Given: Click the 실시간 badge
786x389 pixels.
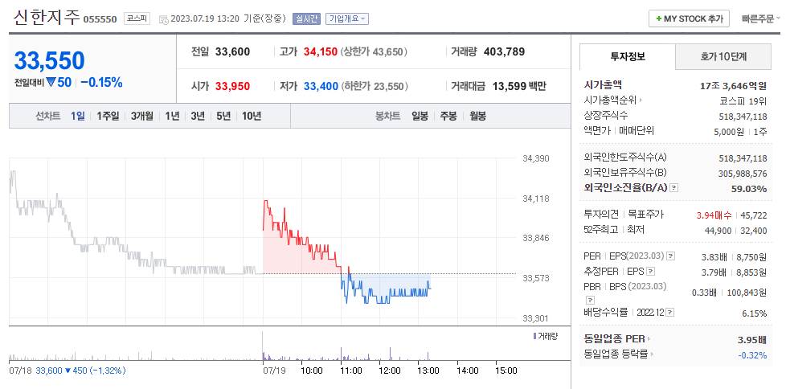Looking at the screenshot, I should pyautogui.click(x=305, y=19).
